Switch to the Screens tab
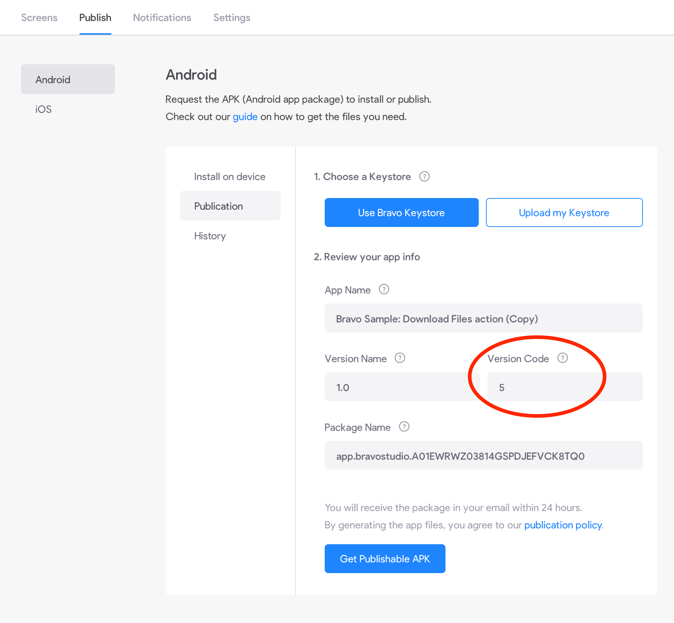Image resolution: width=674 pixels, height=623 pixels. pos(39,18)
